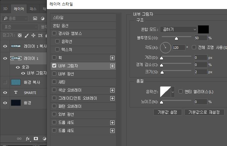Screen dimensions: 227x146
Task: Click 기본값 설정 button
Action: (167, 112)
